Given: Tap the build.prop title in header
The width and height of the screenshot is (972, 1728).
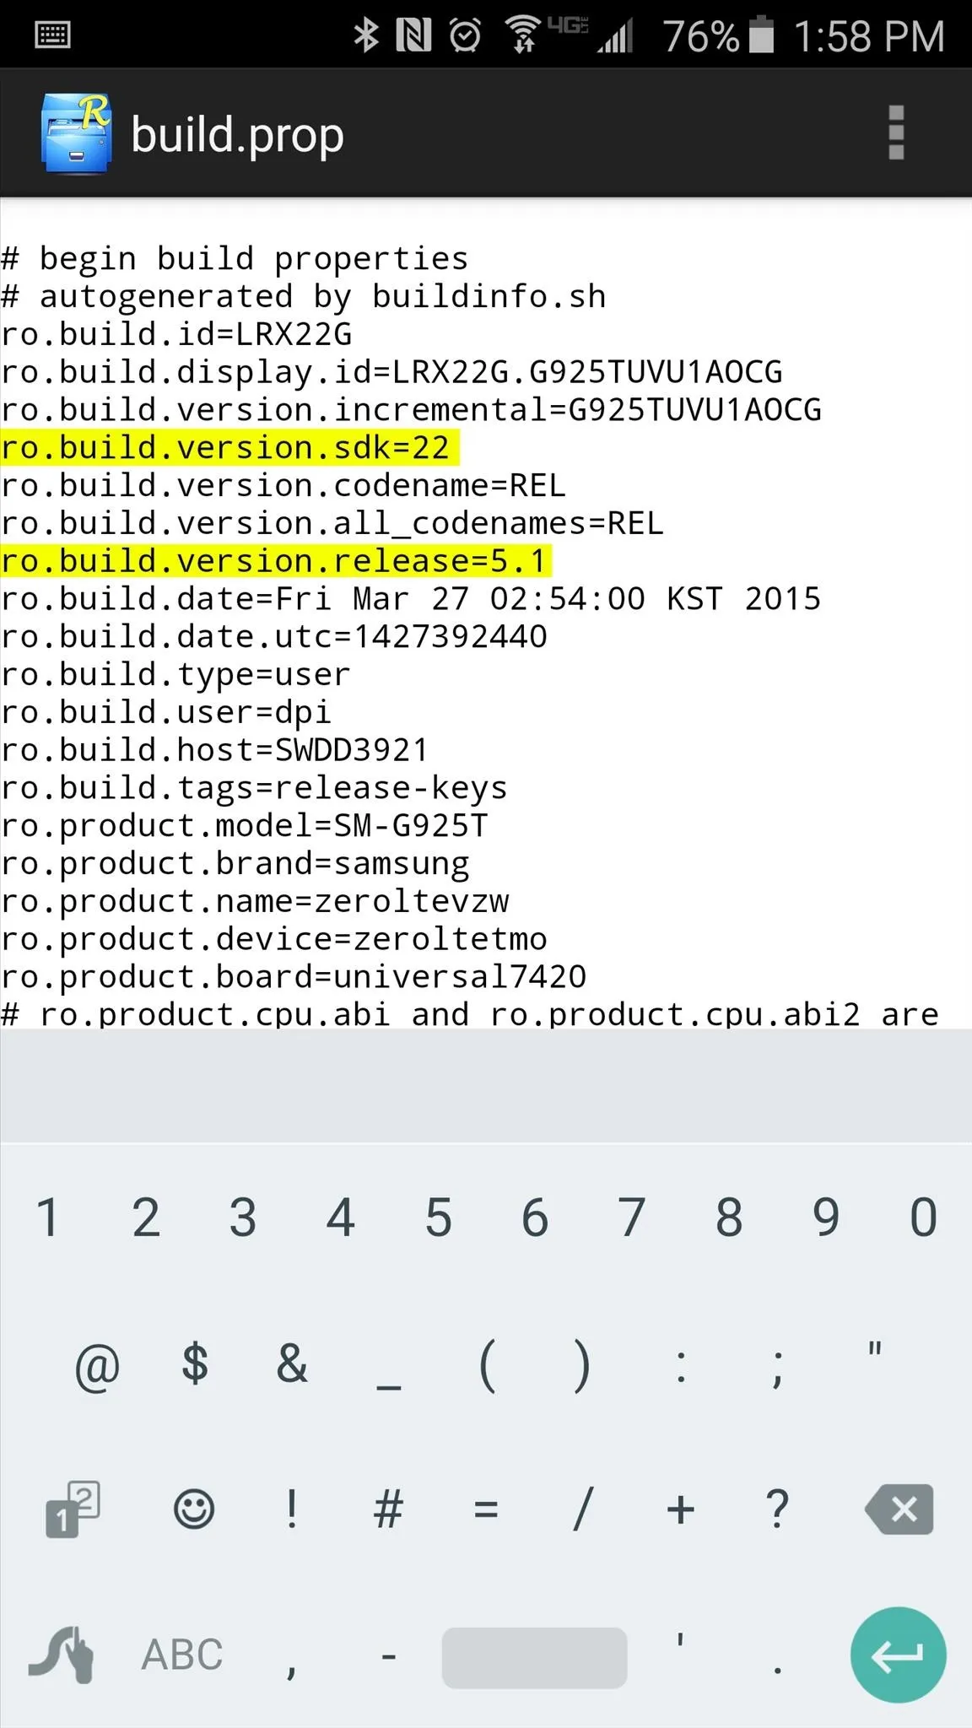Looking at the screenshot, I should click(238, 135).
